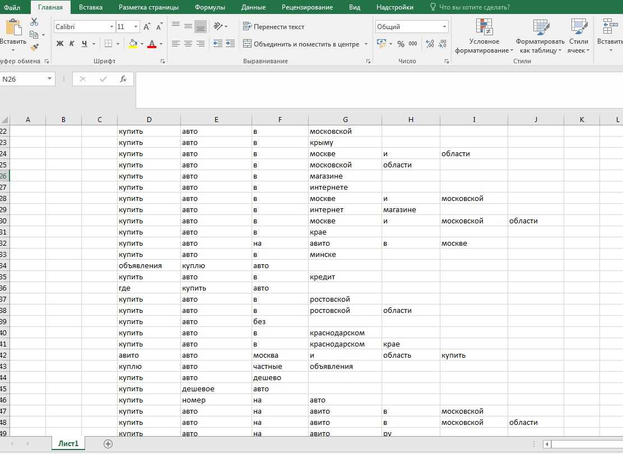The height and width of the screenshot is (454, 623).
Task: Click the Cut scissors icon
Action: point(34,22)
